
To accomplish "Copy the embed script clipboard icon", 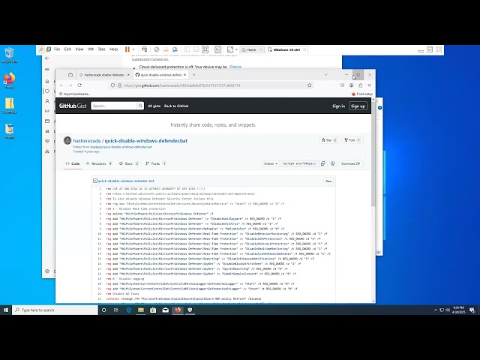I will coord(323,163).
